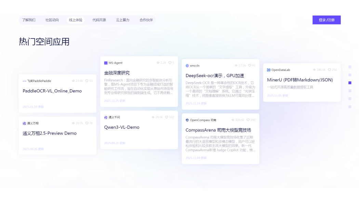Click views eye icon on 金融深度研究 card
The image size is (359, 201).
pos(158,63)
